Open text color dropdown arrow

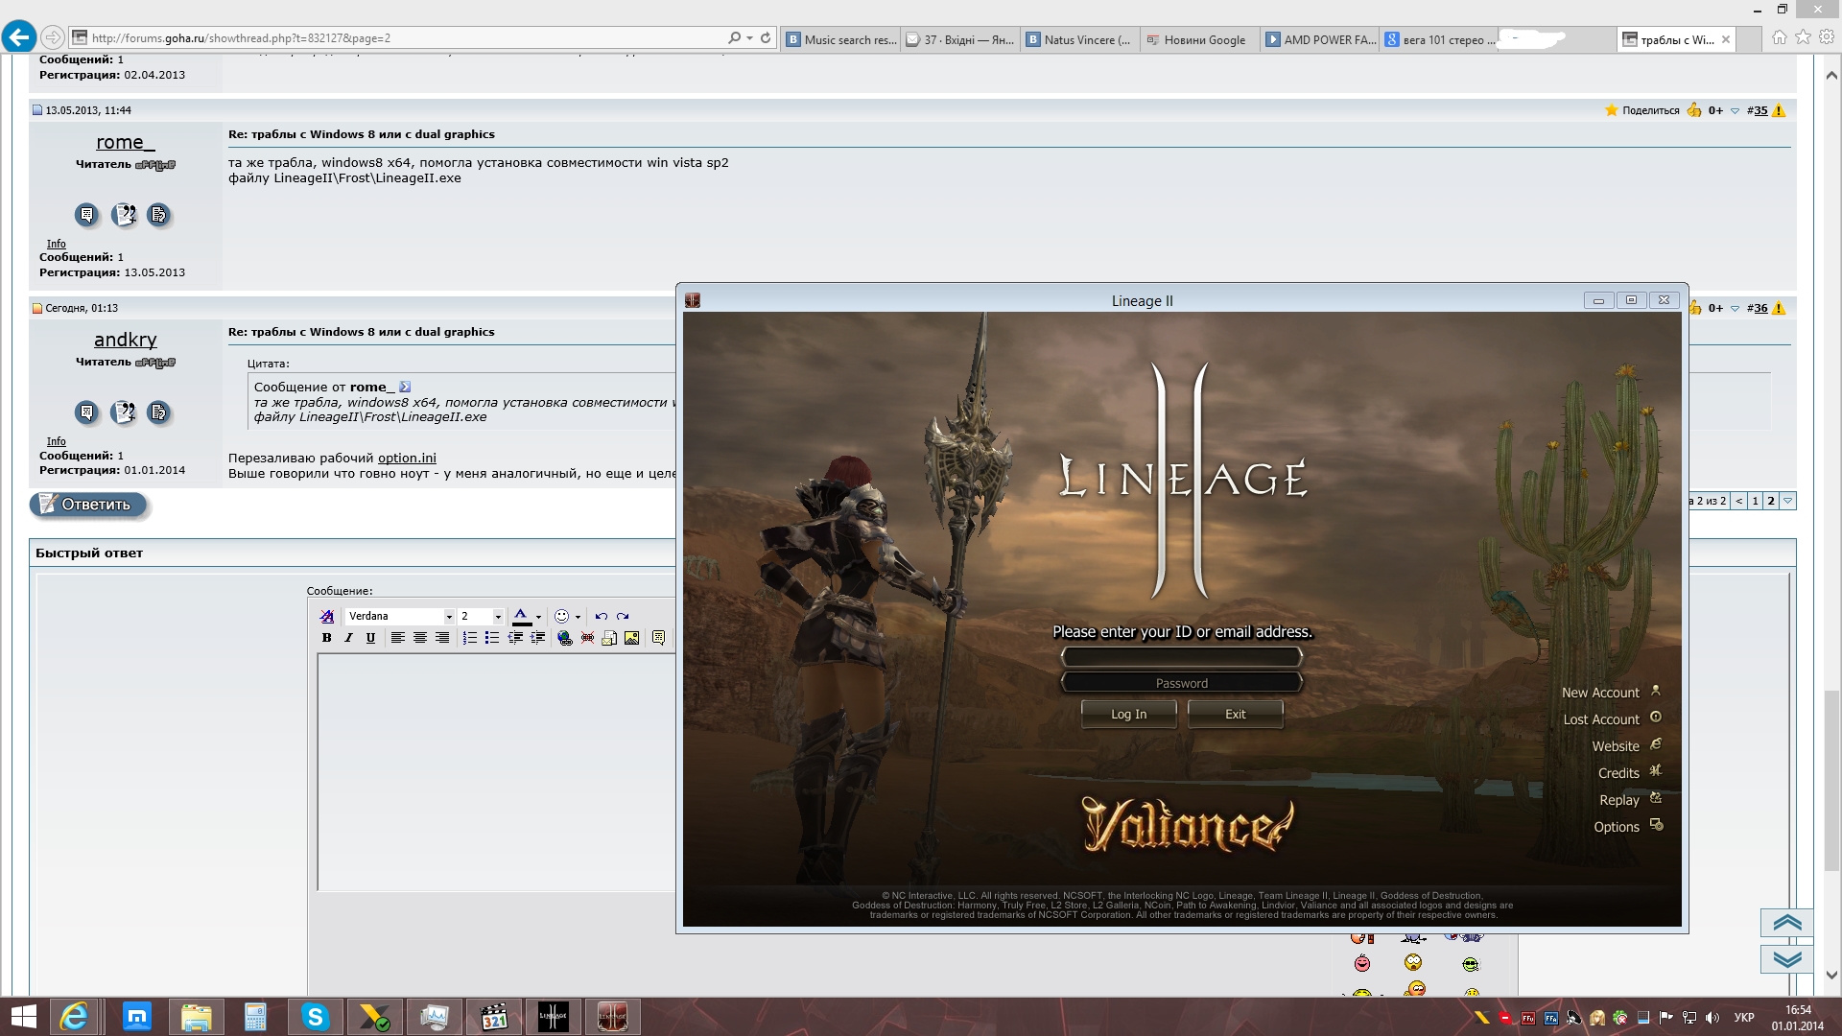[539, 617]
